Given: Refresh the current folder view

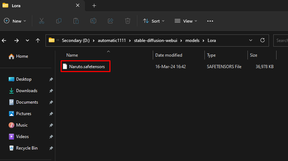Looking at the screenshot, I should click(263, 40).
